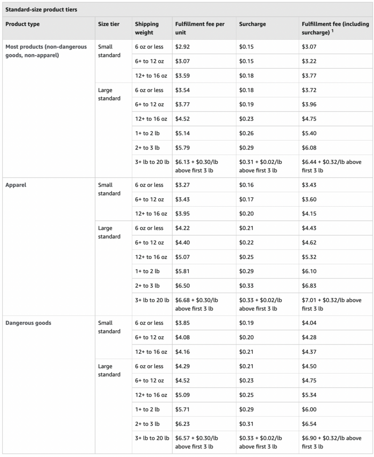This screenshot has width=374, height=457.
Task: Select the 'Dangerous goods' product type cell
Action: click(28, 323)
